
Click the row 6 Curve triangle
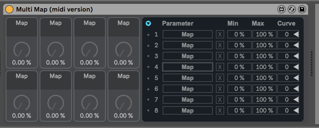(x=296, y=89)
